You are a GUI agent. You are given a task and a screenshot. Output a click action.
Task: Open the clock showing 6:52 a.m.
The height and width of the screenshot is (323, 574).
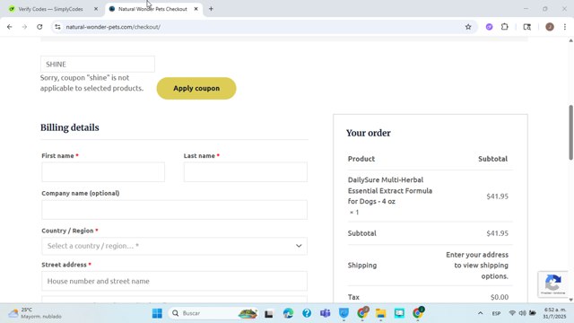[554, 313]
